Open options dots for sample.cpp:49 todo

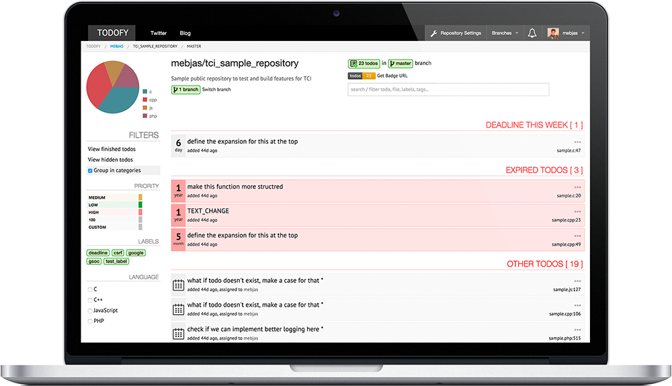(x=577, y=236)
